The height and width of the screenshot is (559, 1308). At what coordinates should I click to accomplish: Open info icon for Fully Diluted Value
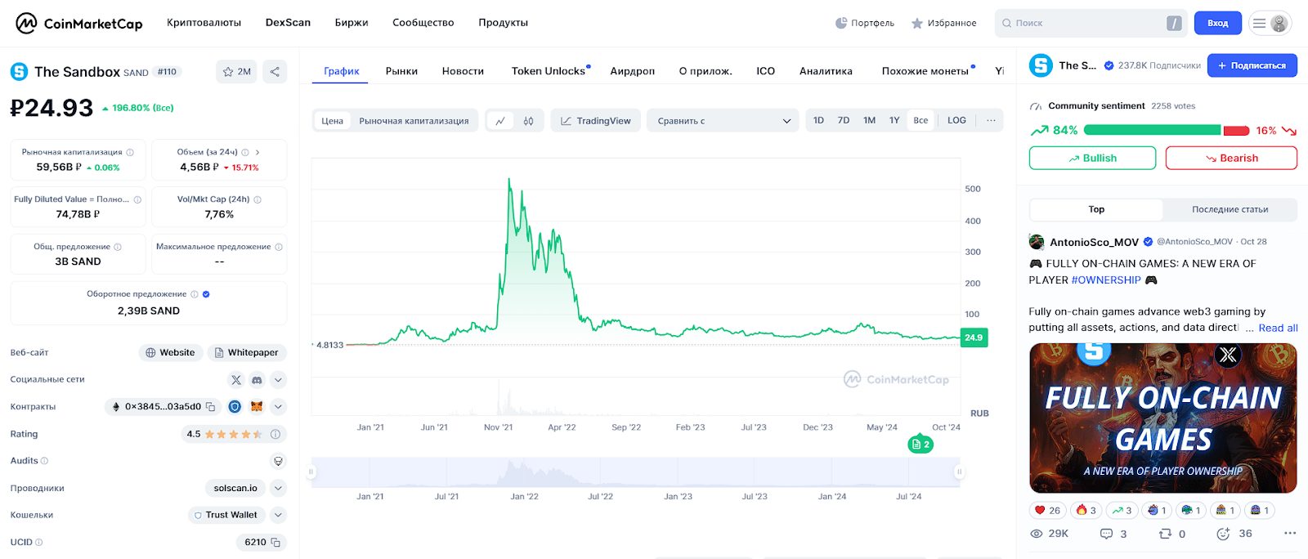[137, 199]
